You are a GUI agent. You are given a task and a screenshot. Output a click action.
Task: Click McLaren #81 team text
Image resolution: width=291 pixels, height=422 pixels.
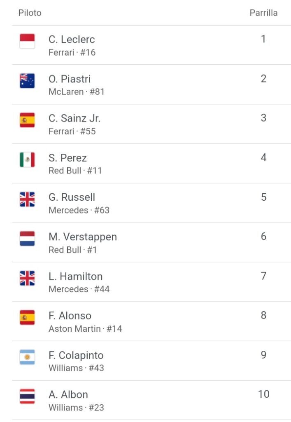(x=76, y=92)
